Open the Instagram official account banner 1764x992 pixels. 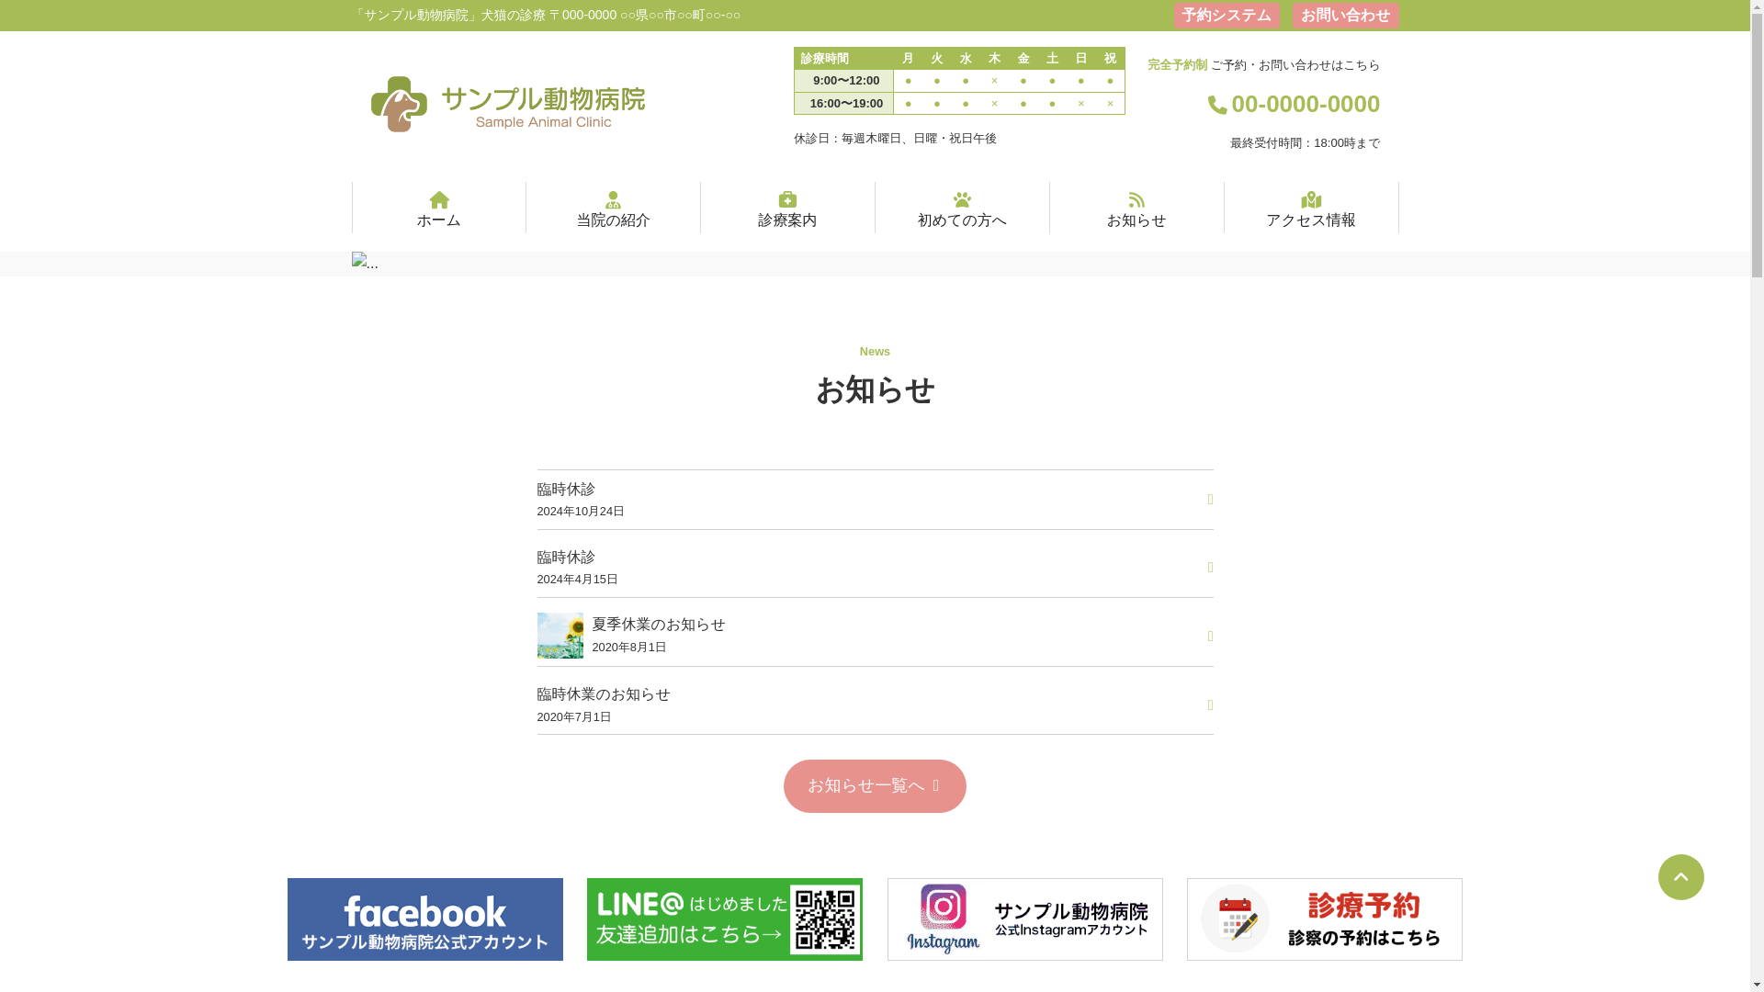pos(1025,919)
